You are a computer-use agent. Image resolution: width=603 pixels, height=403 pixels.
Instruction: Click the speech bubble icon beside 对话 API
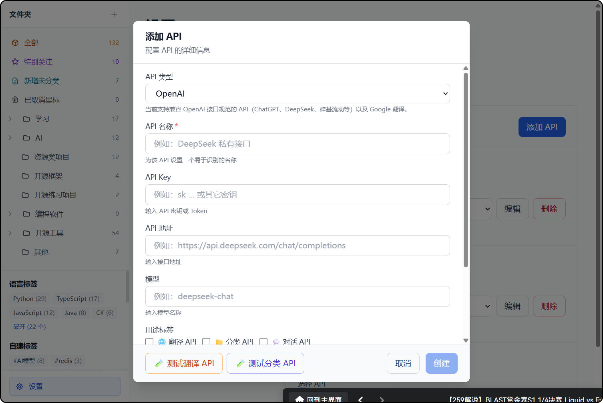tap(276, 341)
